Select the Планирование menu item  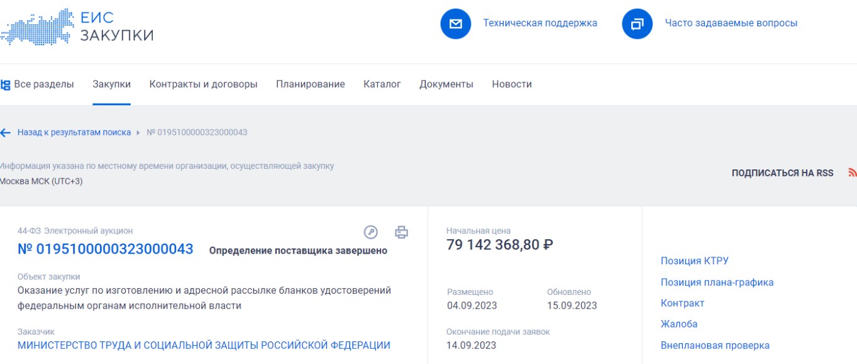tap(310, 84)
